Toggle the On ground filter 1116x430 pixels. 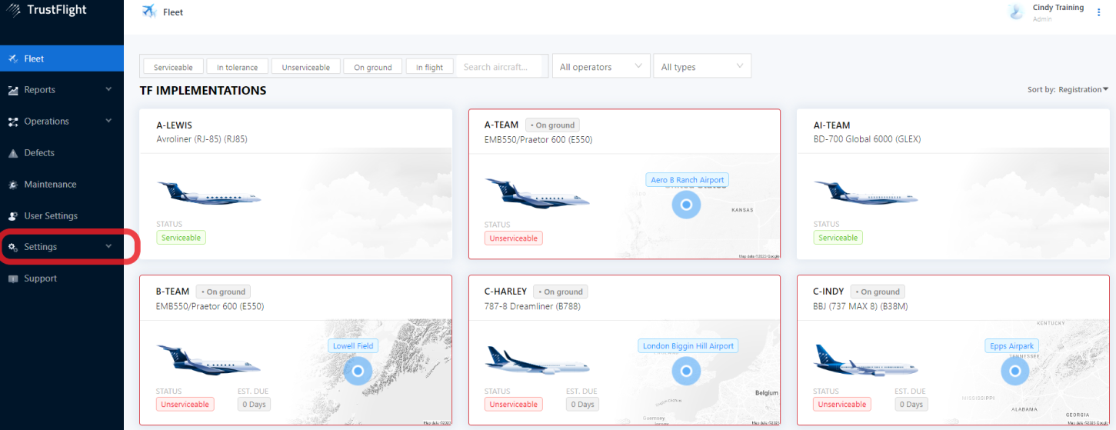click(373, 67)
